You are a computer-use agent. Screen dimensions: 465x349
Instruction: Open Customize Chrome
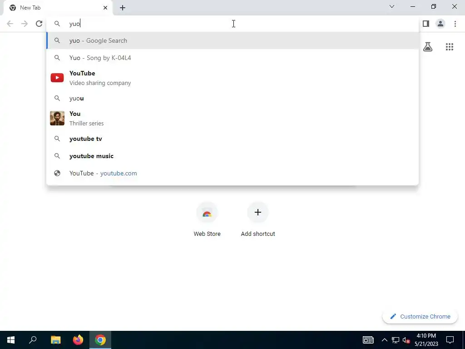tap(420, 316)
